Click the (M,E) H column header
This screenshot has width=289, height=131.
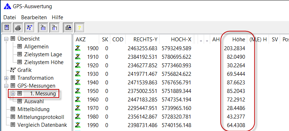(258, 40)
